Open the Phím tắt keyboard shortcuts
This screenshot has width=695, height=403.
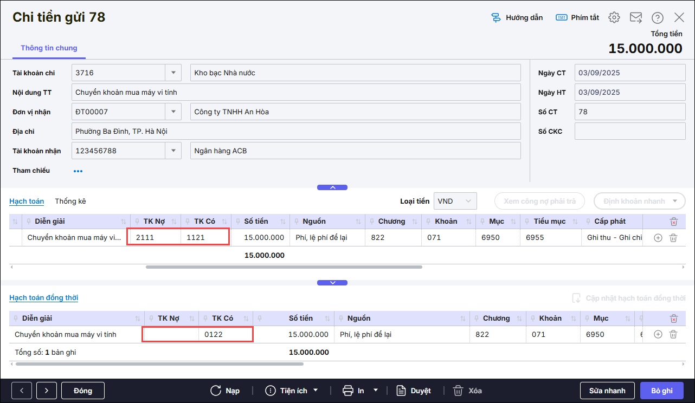click(x=577, y=18)
